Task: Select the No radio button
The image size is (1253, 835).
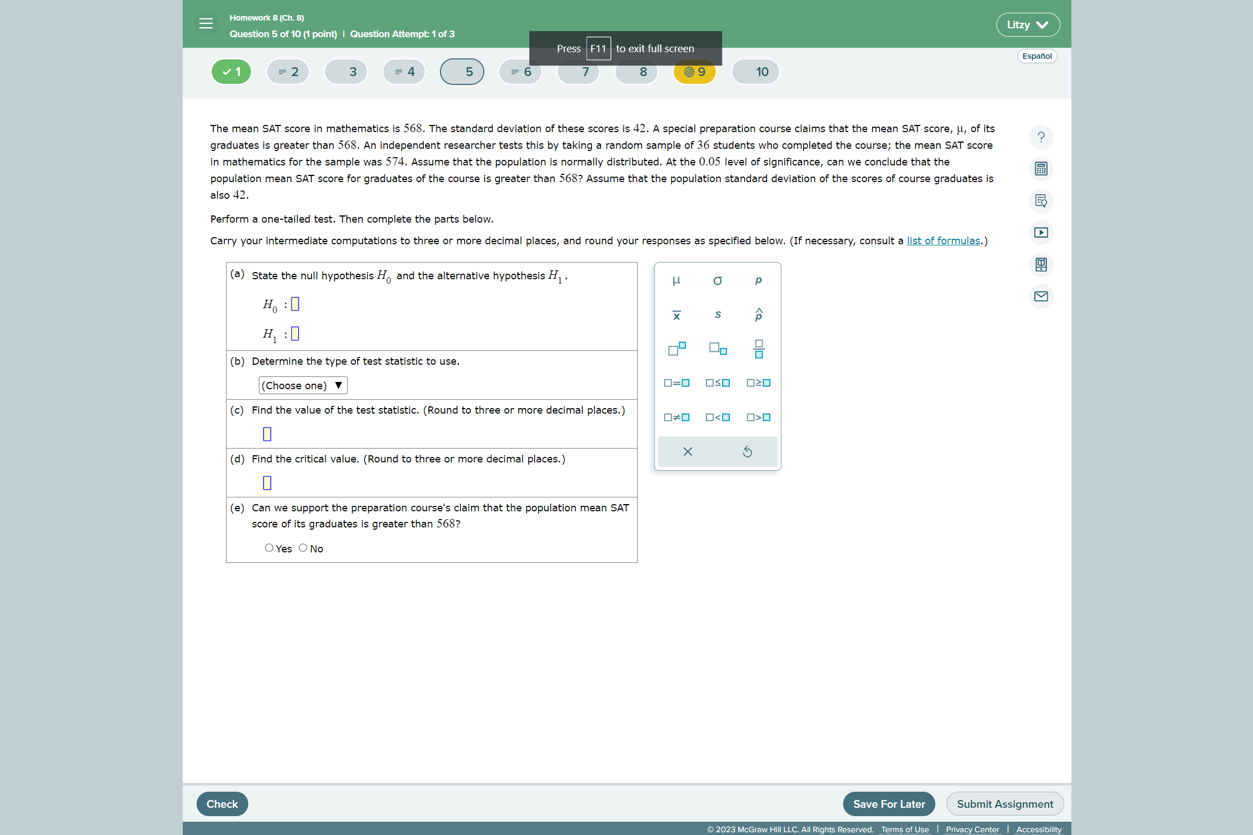Action: point(303,548)
